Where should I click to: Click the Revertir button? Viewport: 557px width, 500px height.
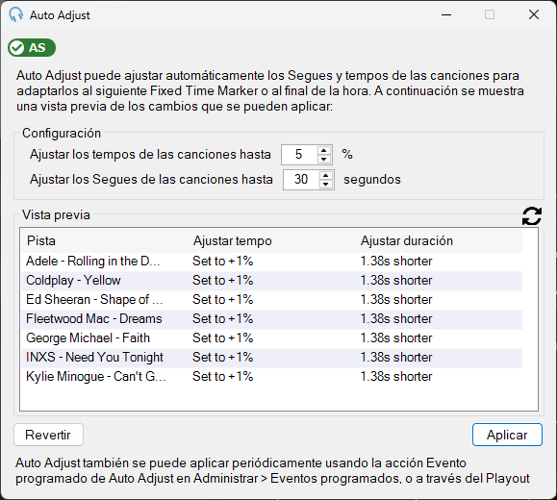48,435
